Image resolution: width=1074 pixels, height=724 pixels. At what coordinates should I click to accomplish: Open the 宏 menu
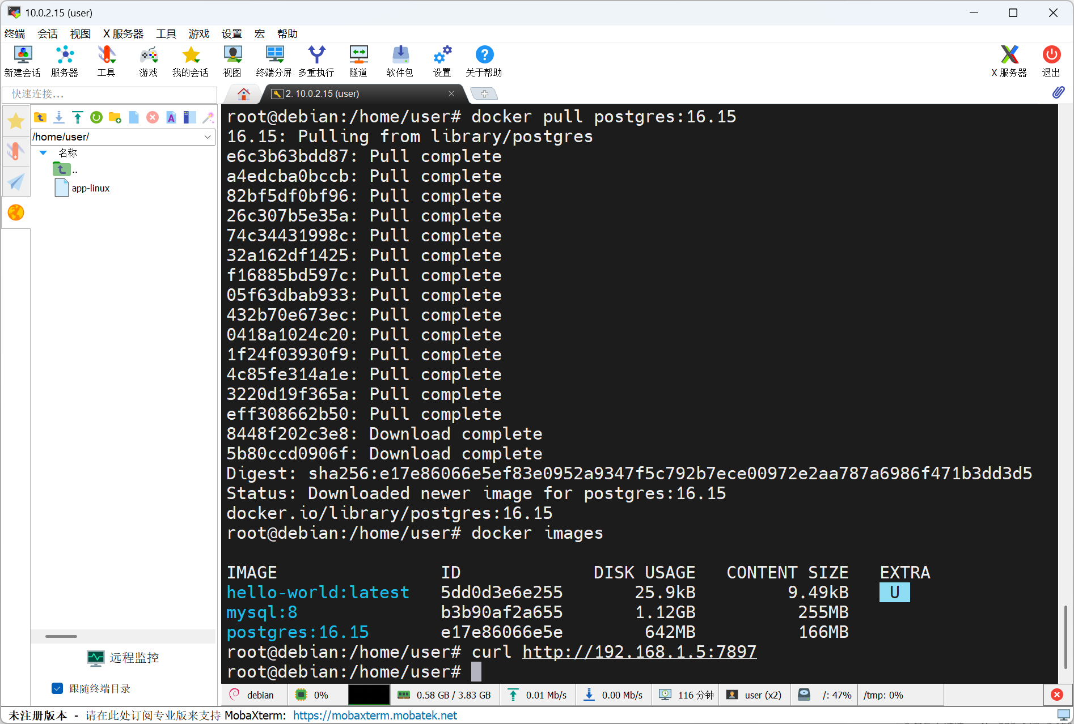click(x=260, y=33)
